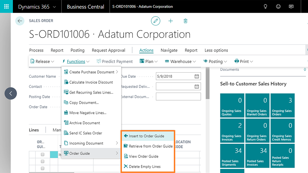Click the Archive Document icon

click(x=66, y=123)
